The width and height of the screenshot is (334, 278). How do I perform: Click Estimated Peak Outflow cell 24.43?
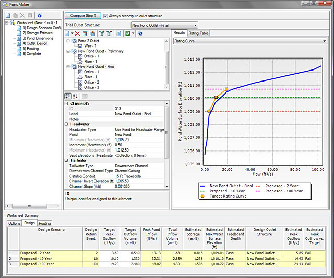point(293,264)
